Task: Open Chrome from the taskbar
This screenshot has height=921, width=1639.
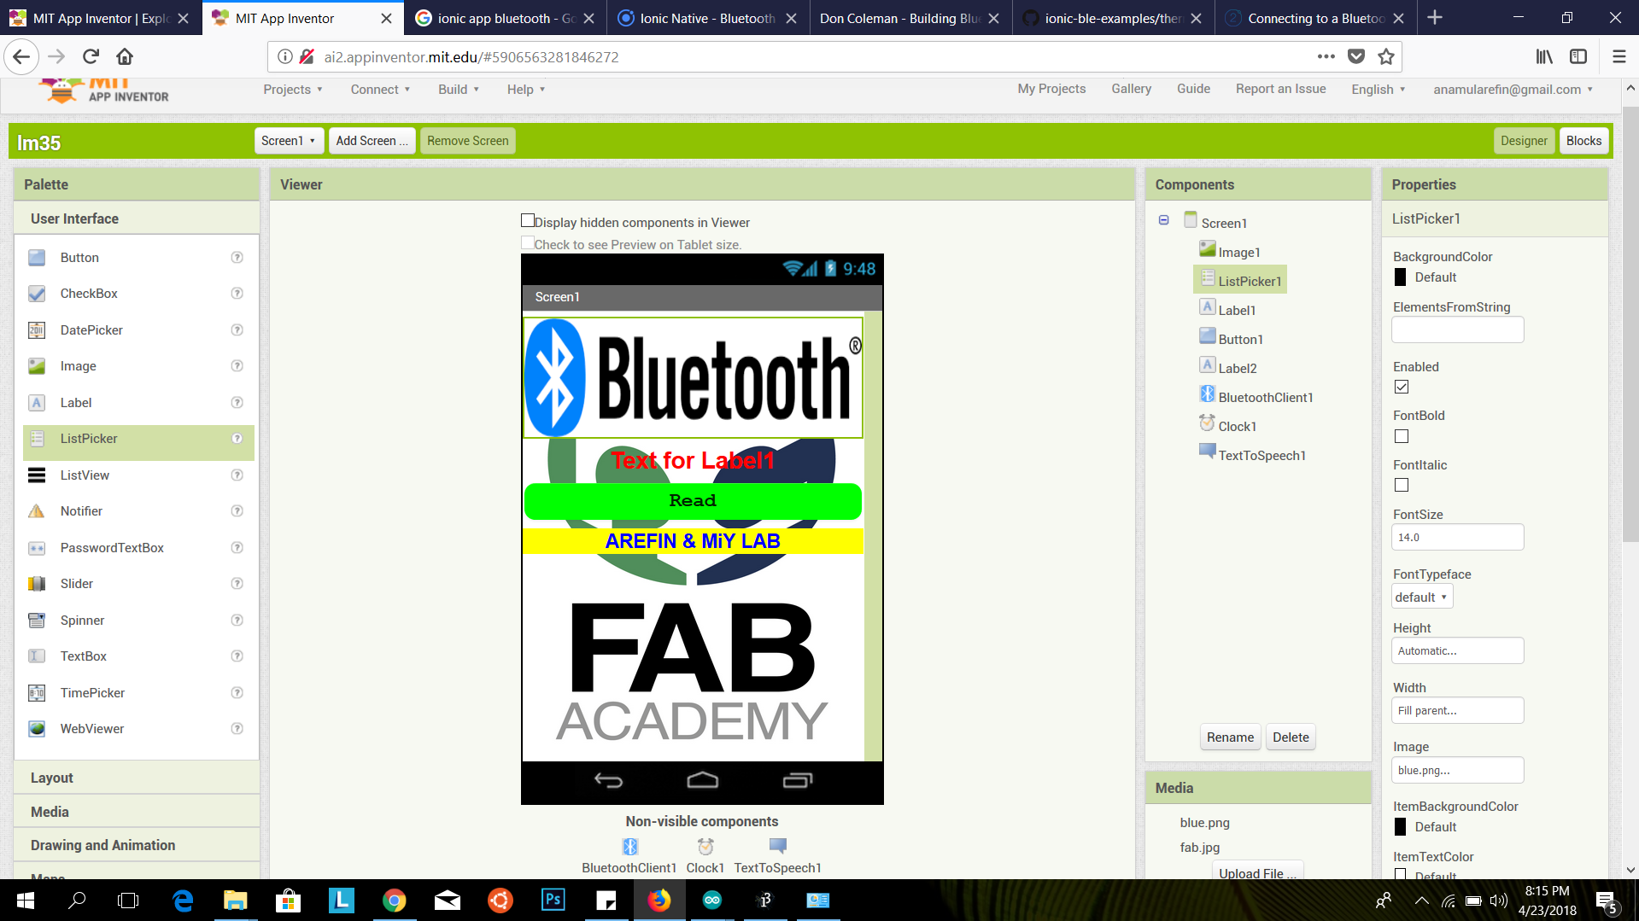Action: [x=395, y=900]
